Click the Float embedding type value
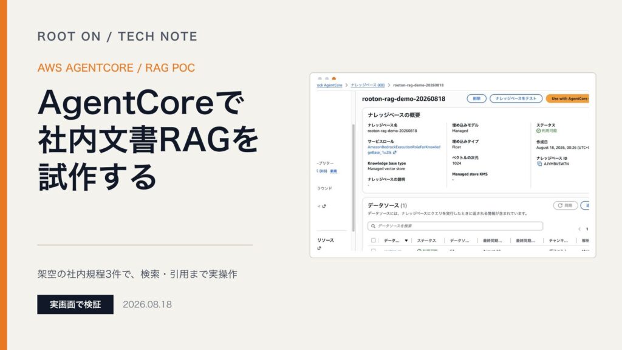622x350 pixels. point(456,147)
